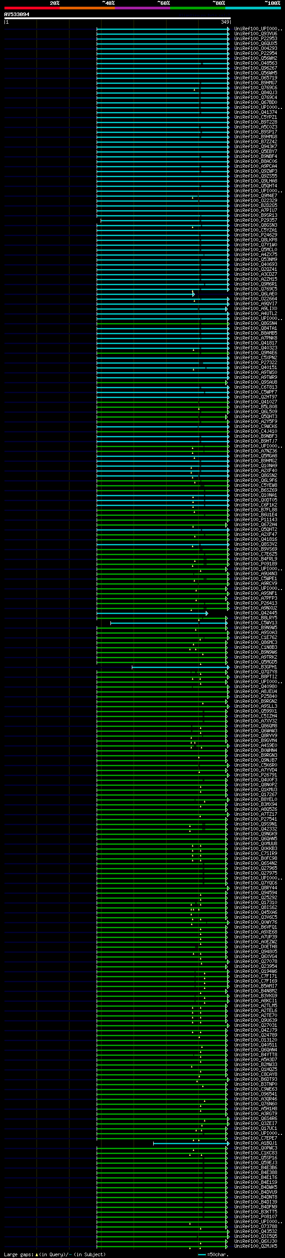The image size is (285, 1258).
Task: Open hit UniRef100_P22953
Action: point(256,38)
